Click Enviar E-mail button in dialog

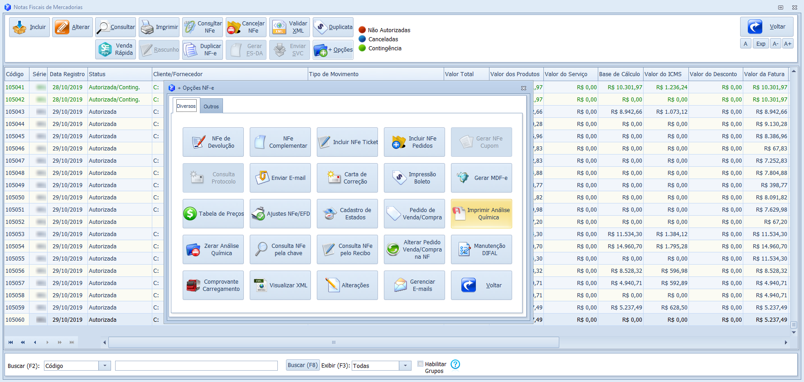280,178
